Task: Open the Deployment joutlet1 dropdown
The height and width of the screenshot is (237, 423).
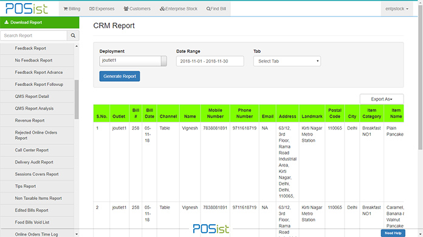Action: (133, 61)
